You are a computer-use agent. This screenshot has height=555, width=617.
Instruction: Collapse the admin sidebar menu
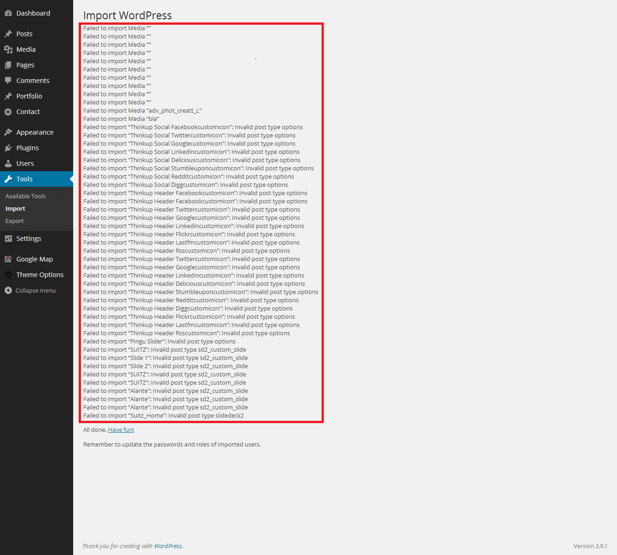pos(36,290)
